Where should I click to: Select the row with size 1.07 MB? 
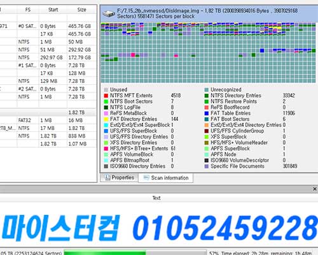pyautogui.click(x=48, y=144)
